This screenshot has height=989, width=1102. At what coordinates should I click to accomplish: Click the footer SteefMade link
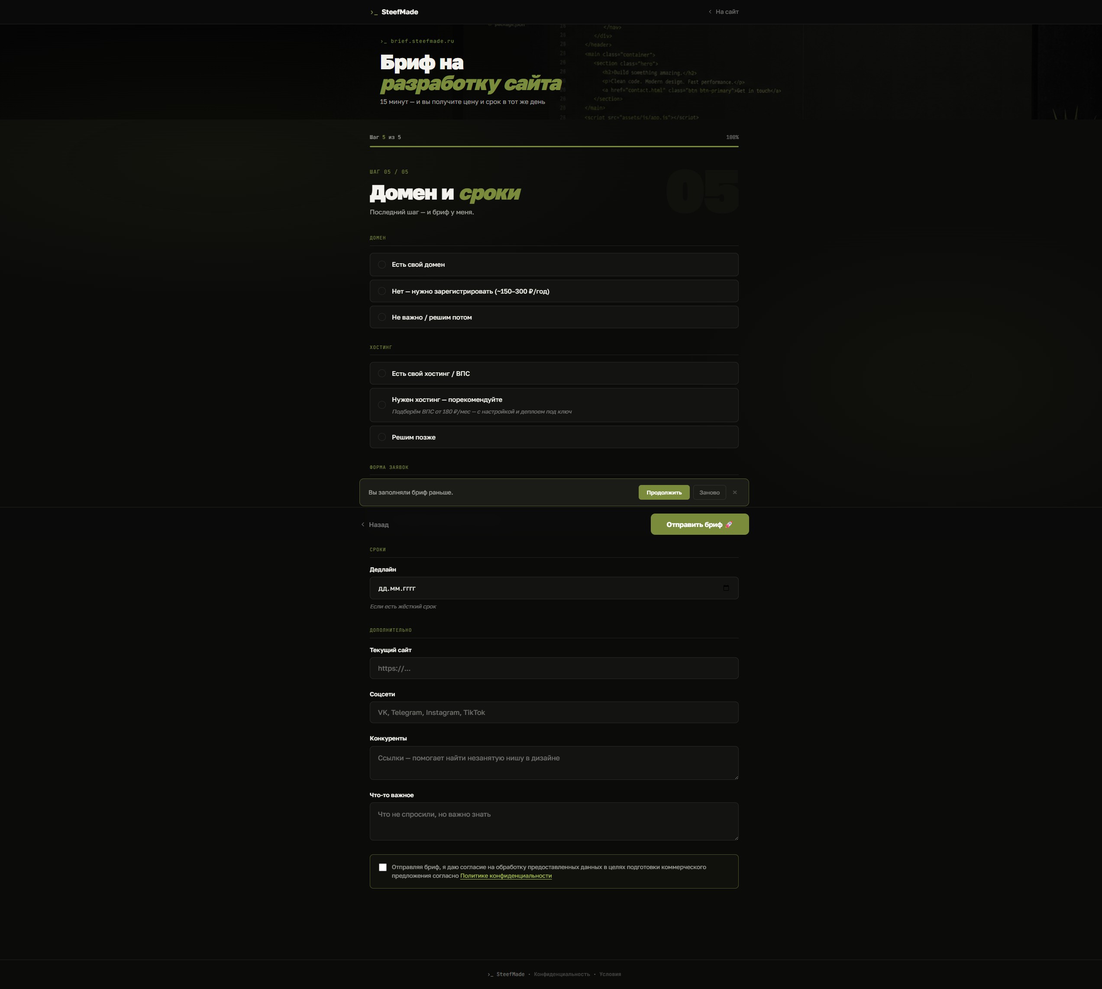coord(506,974)
